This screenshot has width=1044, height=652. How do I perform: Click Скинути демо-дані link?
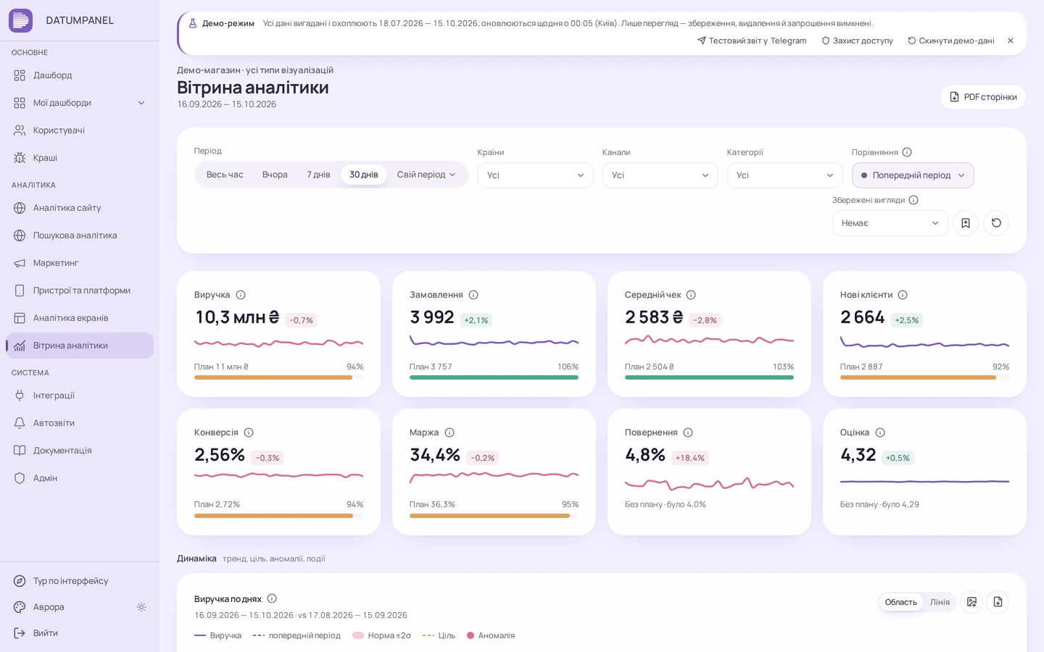pyautogui.click(x=950, y=41)
